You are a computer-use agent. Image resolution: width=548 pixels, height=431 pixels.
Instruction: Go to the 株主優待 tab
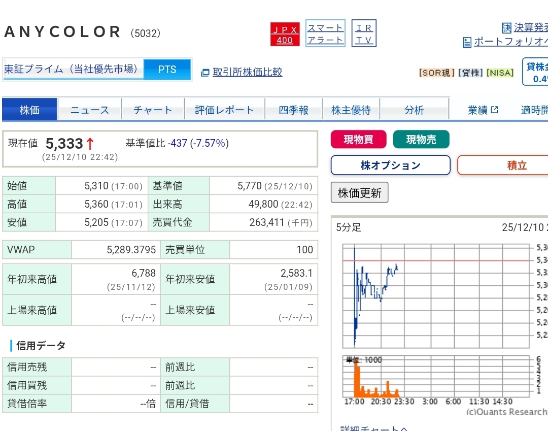[351, 110]
